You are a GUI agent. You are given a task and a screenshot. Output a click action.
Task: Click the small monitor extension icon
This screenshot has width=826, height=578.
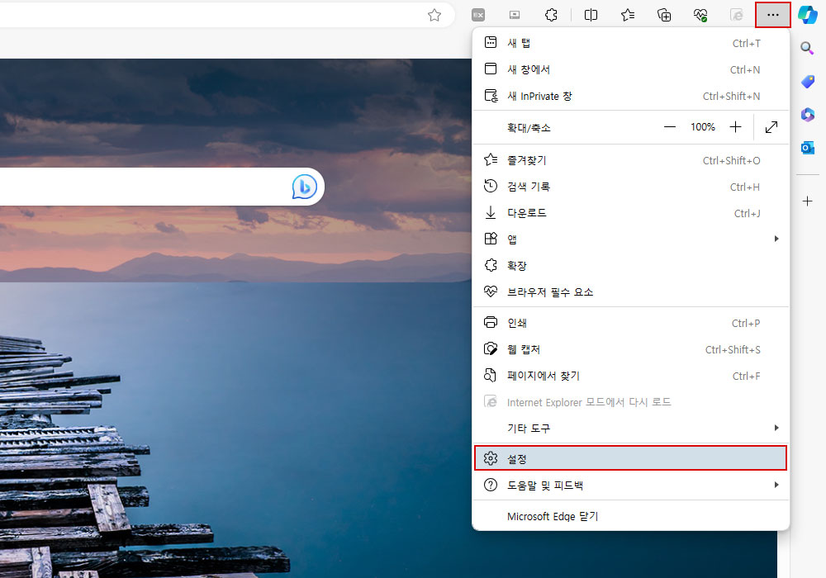tap(515, 15)
